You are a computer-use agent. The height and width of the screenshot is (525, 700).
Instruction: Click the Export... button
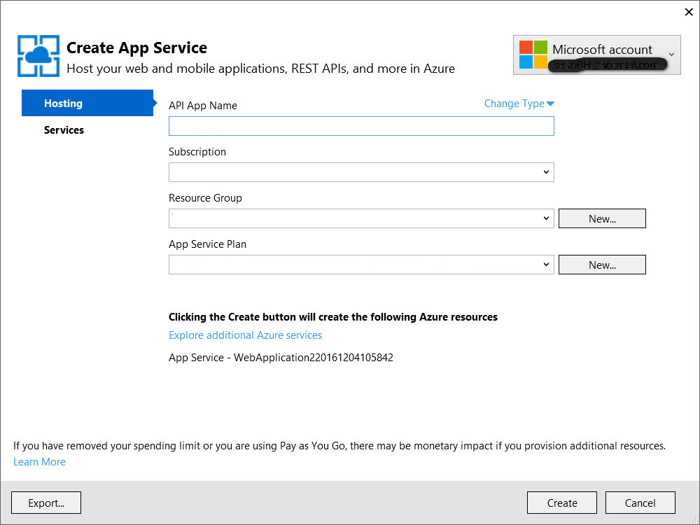click(x=46, y=503)
